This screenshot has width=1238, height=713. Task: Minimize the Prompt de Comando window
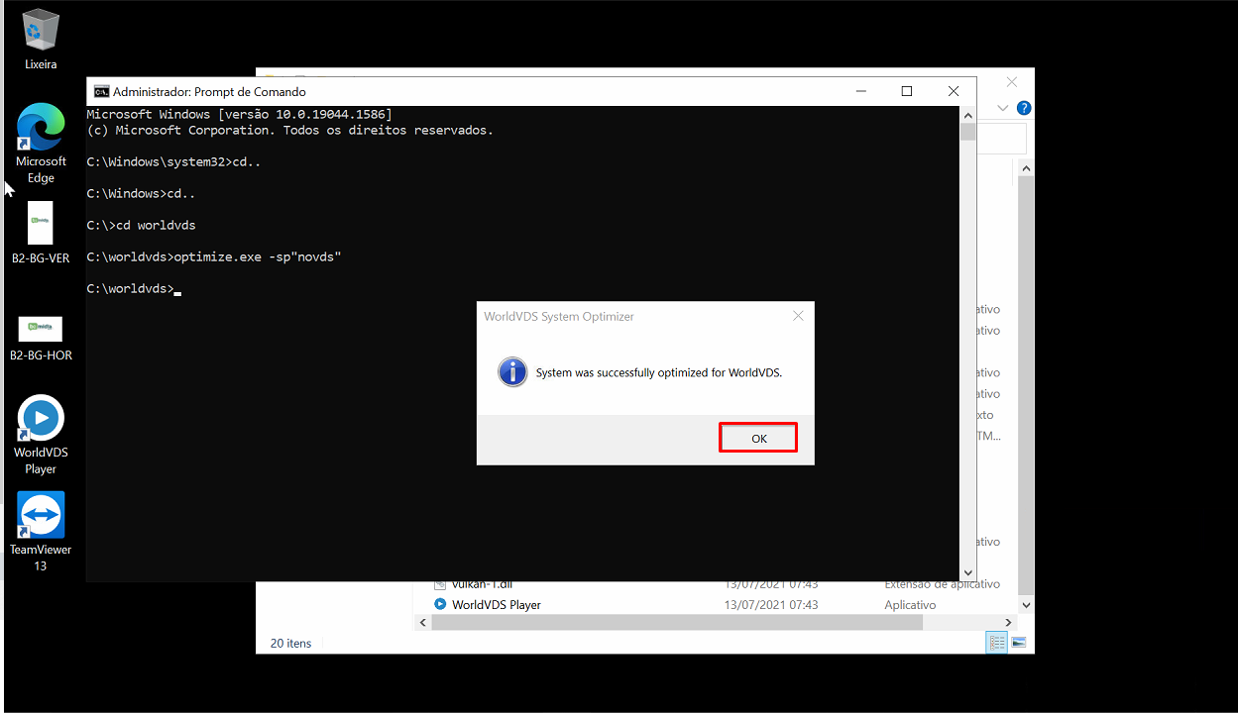860,91
